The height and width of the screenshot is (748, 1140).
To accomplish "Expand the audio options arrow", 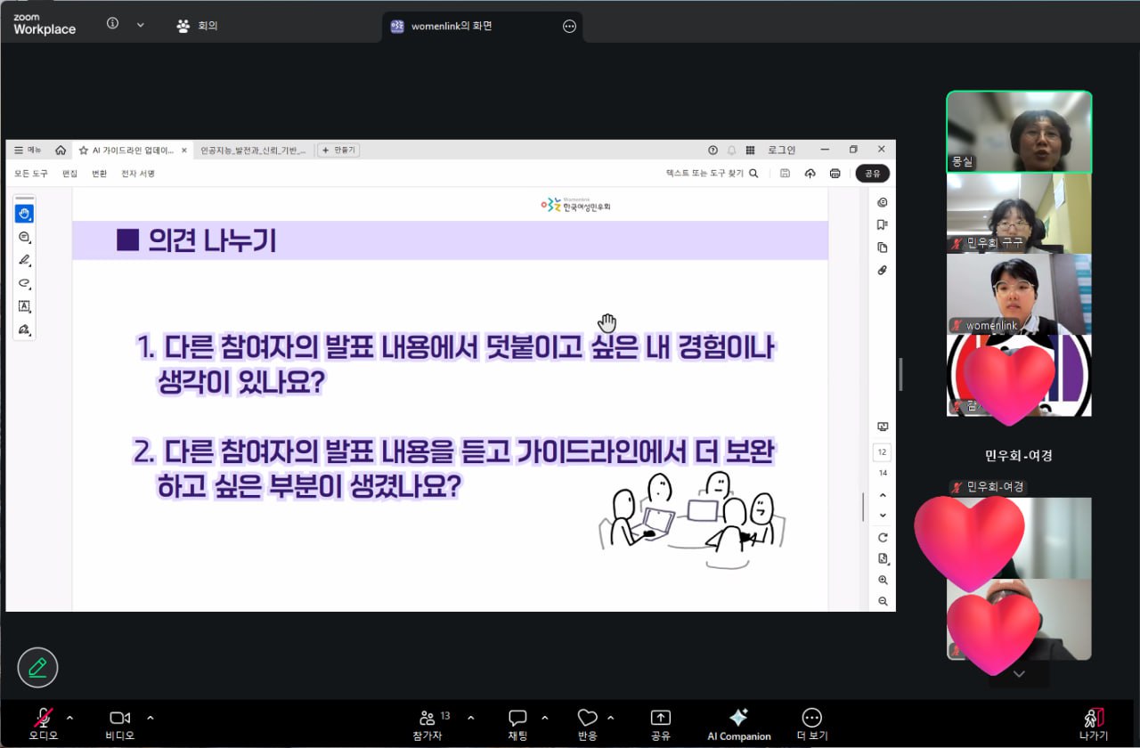I will click(x=69, y=717).
